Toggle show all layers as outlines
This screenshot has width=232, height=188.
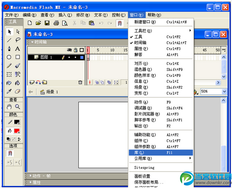82,50
